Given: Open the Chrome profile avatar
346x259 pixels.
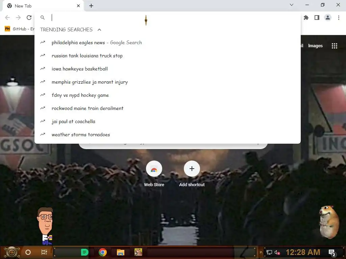Looking at the screenshot, I should (328, 18).
